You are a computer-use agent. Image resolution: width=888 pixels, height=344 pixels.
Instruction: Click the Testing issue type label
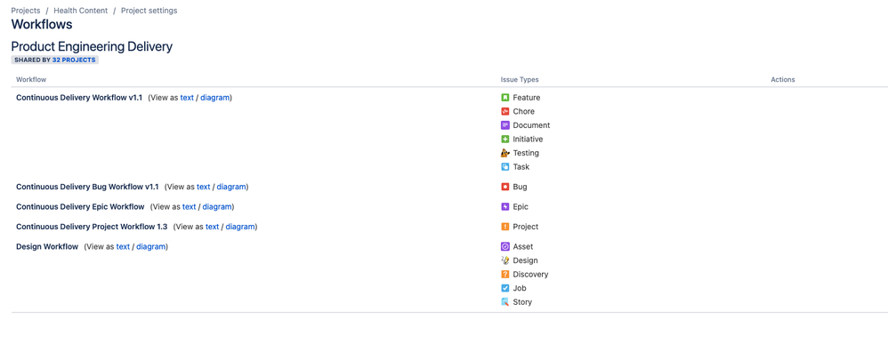tap(526, 153)
